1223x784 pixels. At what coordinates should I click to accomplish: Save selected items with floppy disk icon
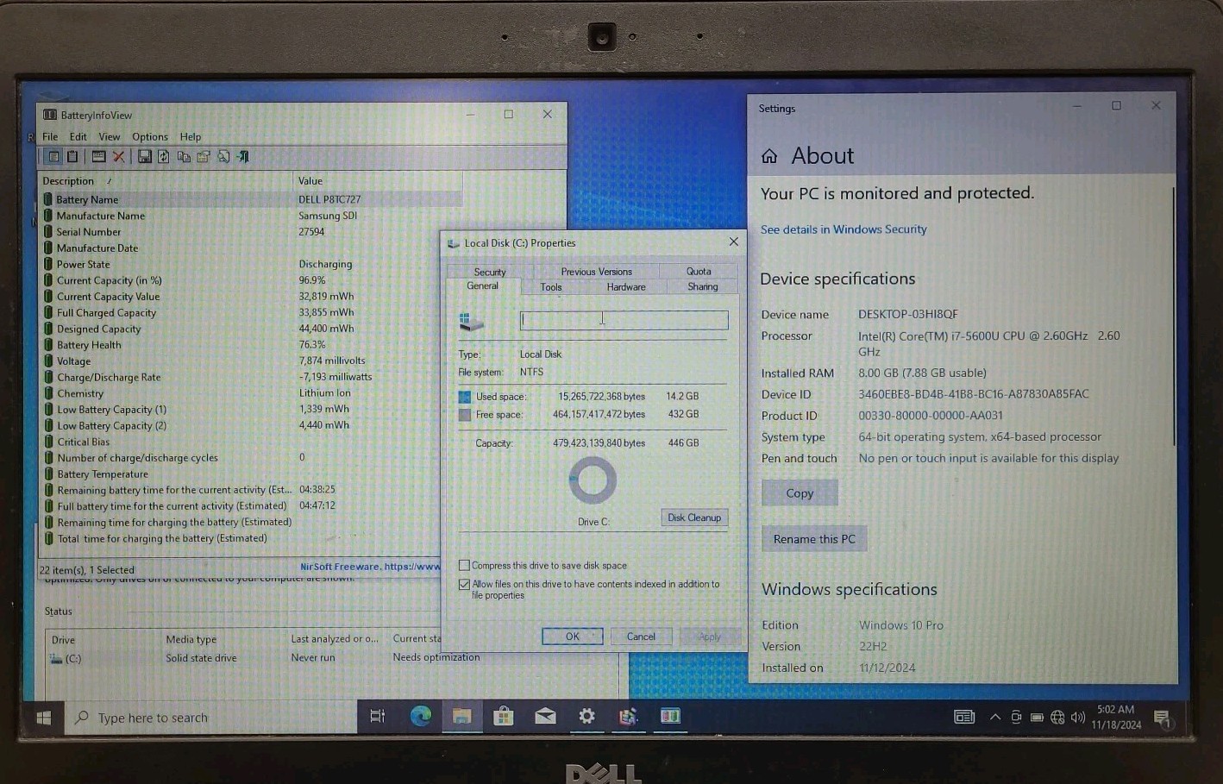(144, 157)
